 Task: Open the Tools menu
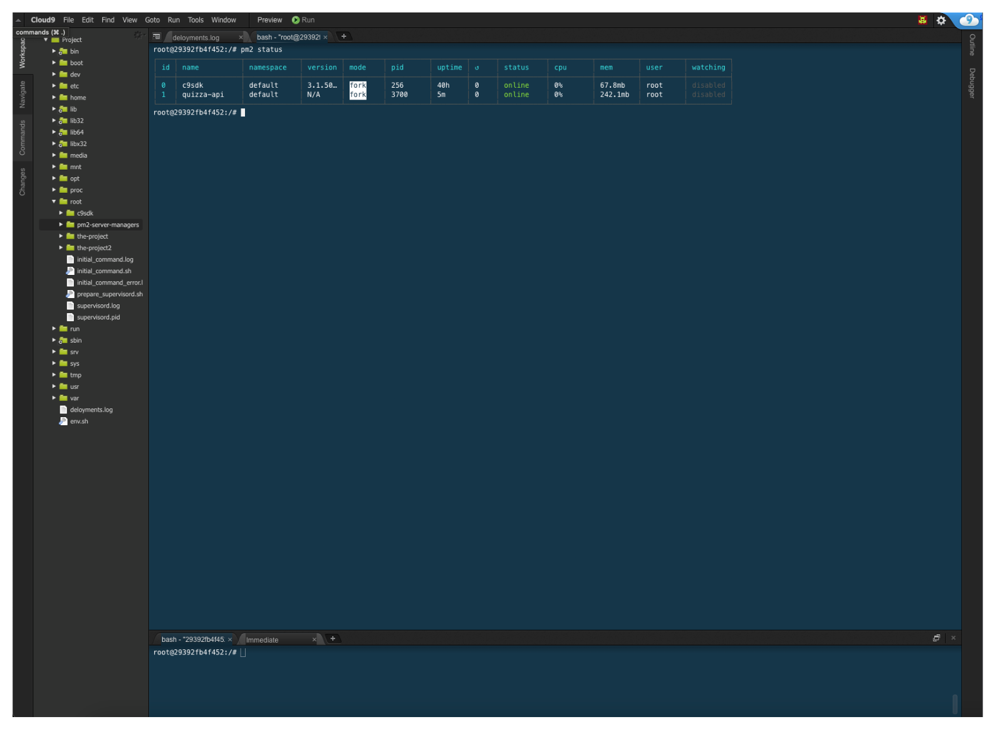click(195, 20)
